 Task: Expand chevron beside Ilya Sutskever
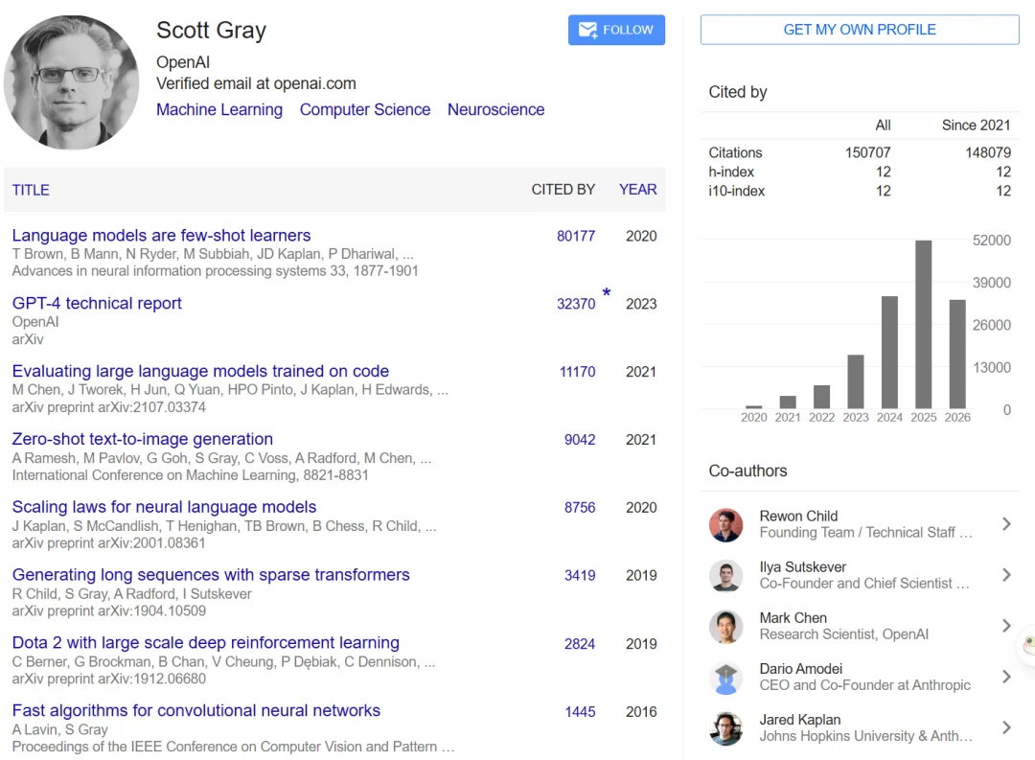(x=1006, y=575)
